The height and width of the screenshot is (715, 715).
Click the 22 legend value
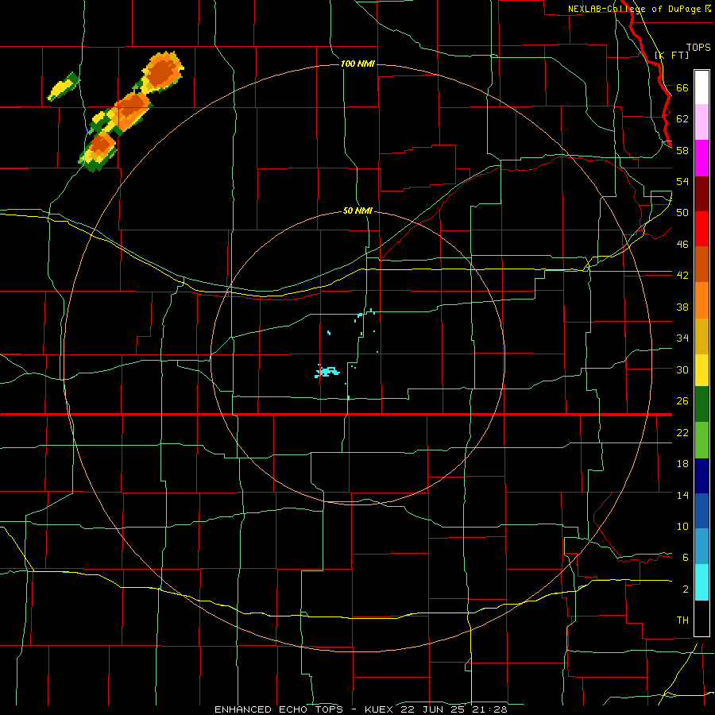coord(682,432)
